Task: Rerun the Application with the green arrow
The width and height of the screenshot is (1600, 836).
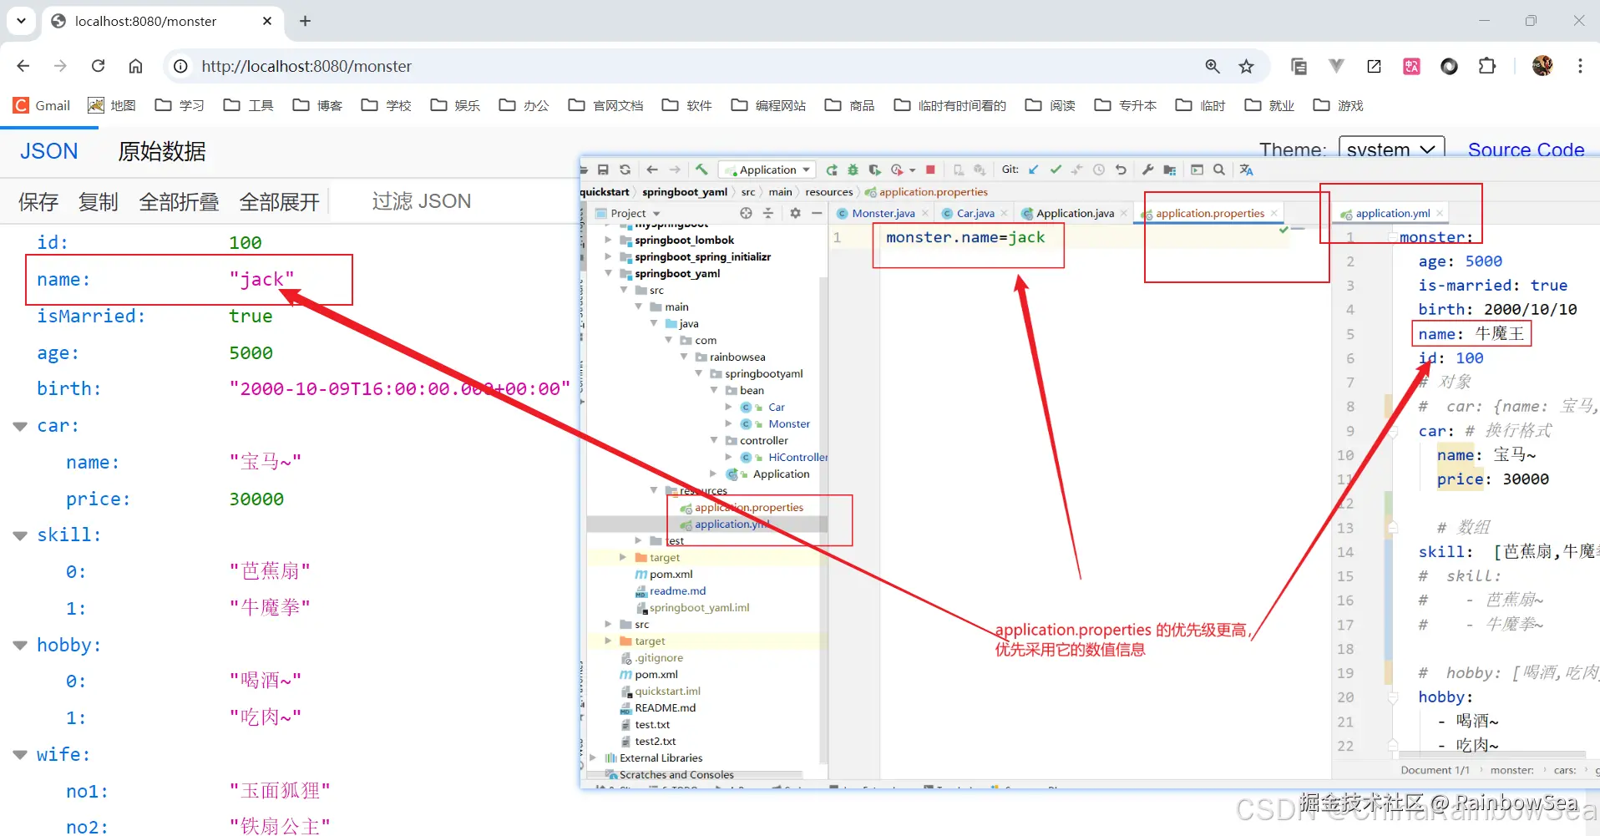Action: click(x=832, y=170)
